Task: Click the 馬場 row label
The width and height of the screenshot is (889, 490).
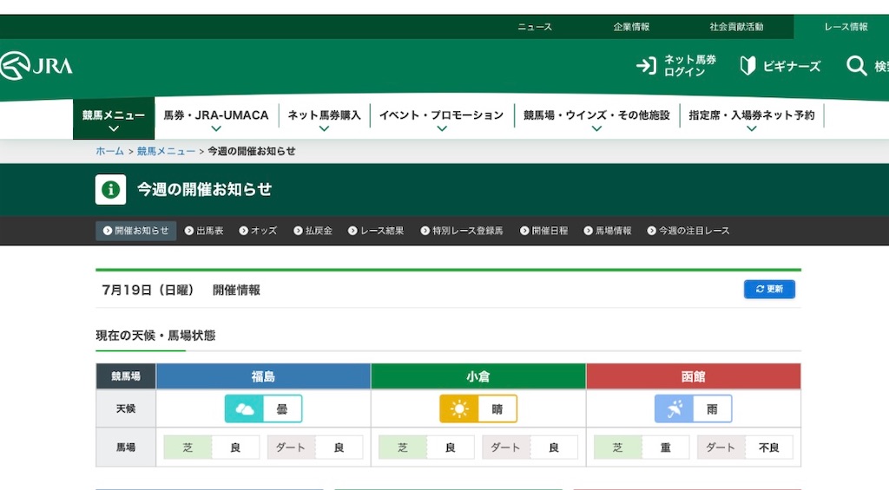Action: 126,448
